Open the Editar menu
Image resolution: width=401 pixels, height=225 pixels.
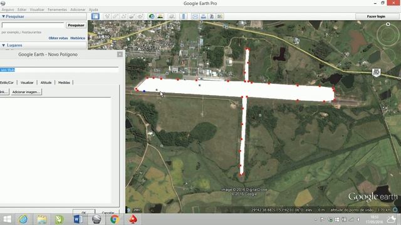tap(22, 9)
